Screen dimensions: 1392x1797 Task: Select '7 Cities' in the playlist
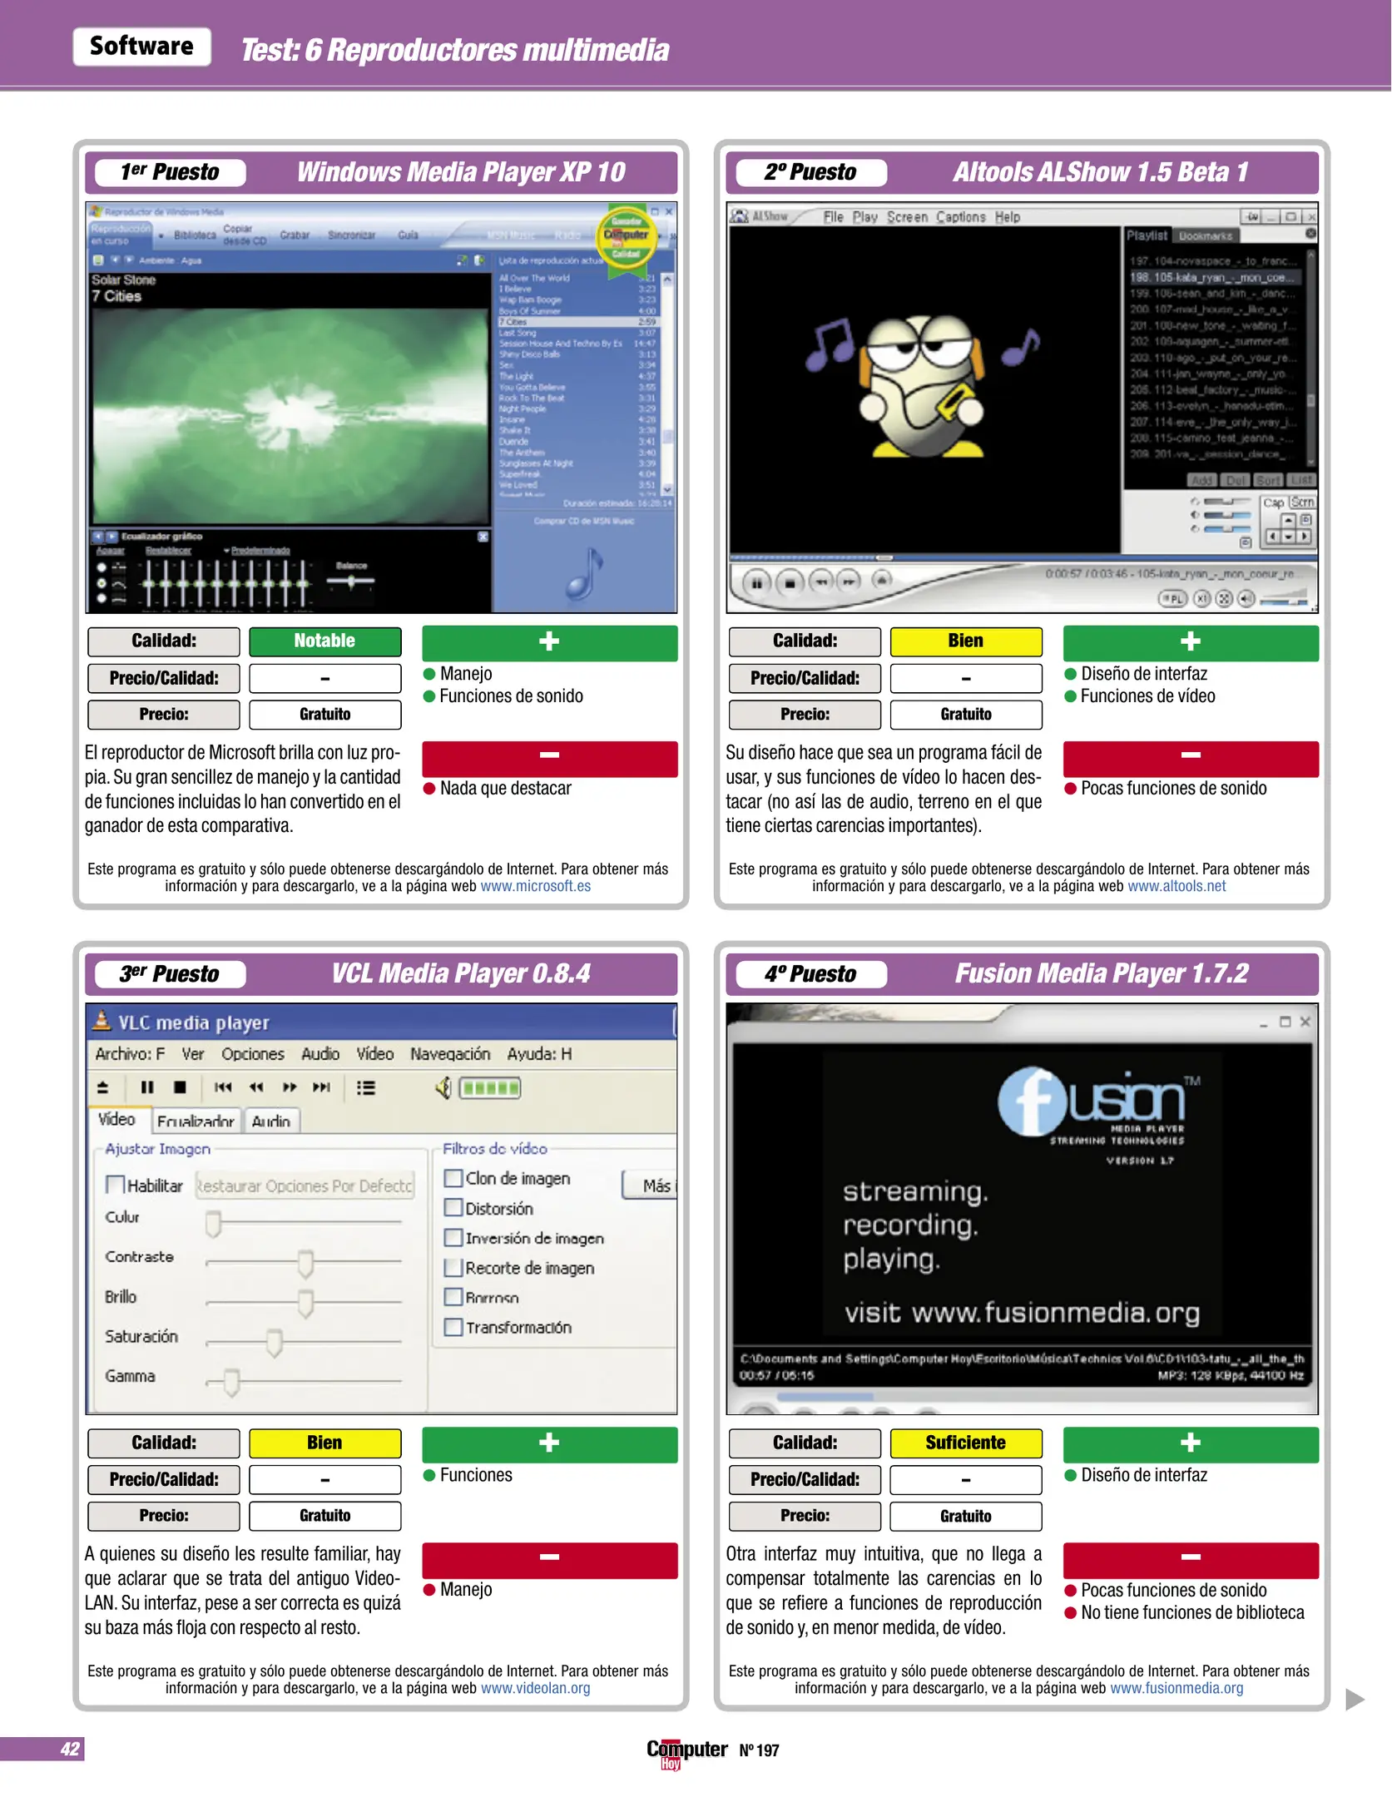(513, 322)
